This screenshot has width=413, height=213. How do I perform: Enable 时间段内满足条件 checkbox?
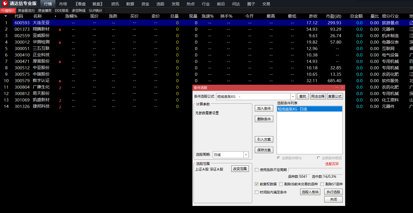point(257,192)
